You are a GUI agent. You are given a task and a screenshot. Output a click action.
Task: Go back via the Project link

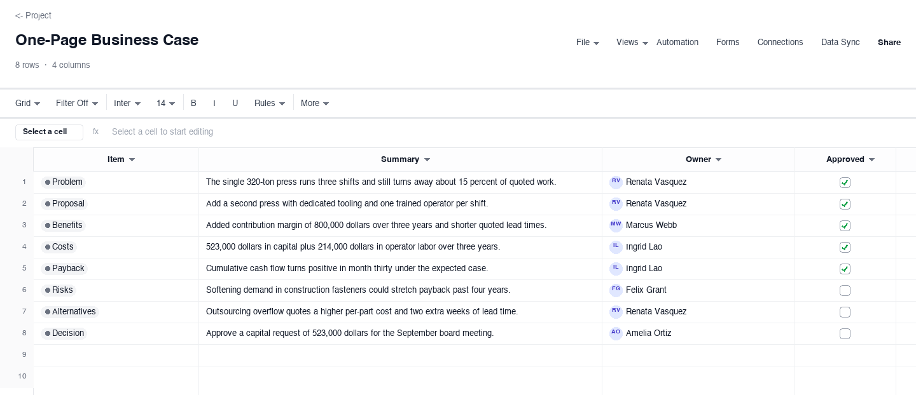tap(33, 15)
